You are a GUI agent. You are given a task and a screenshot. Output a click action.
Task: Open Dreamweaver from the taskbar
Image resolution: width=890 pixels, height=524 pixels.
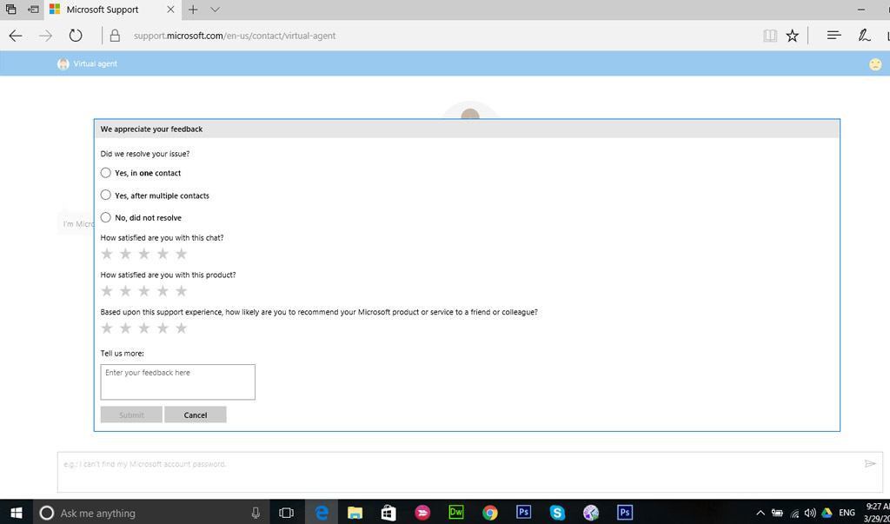pos(456,513)
